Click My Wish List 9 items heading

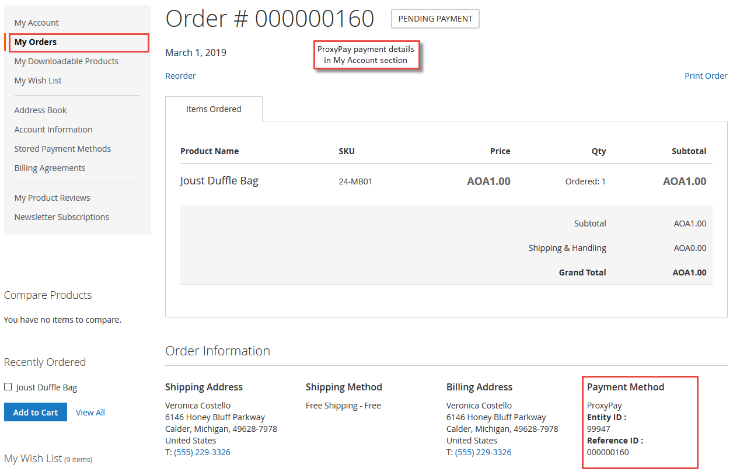tap(48, 459)
